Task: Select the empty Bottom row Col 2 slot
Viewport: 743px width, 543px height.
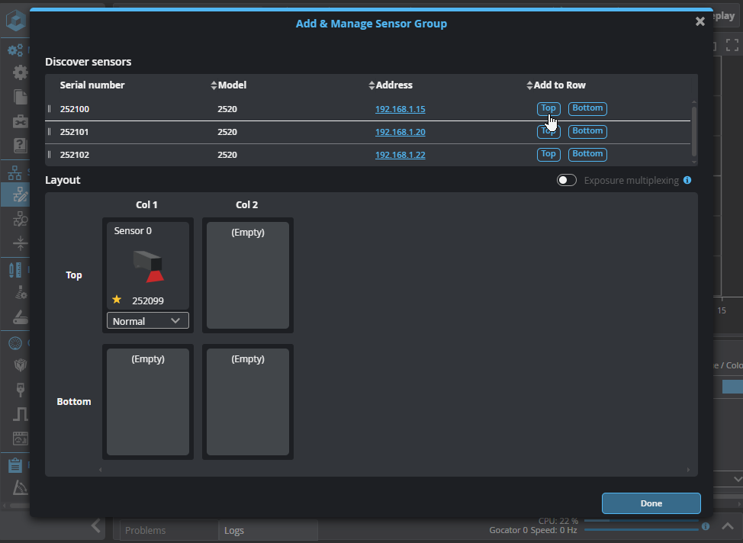Action: click(x=248, y=402)
